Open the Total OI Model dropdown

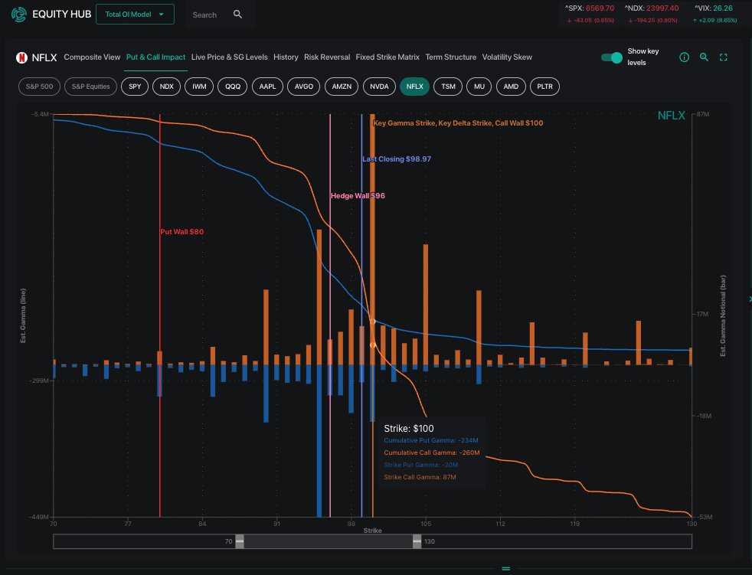[x=136, y=14]
